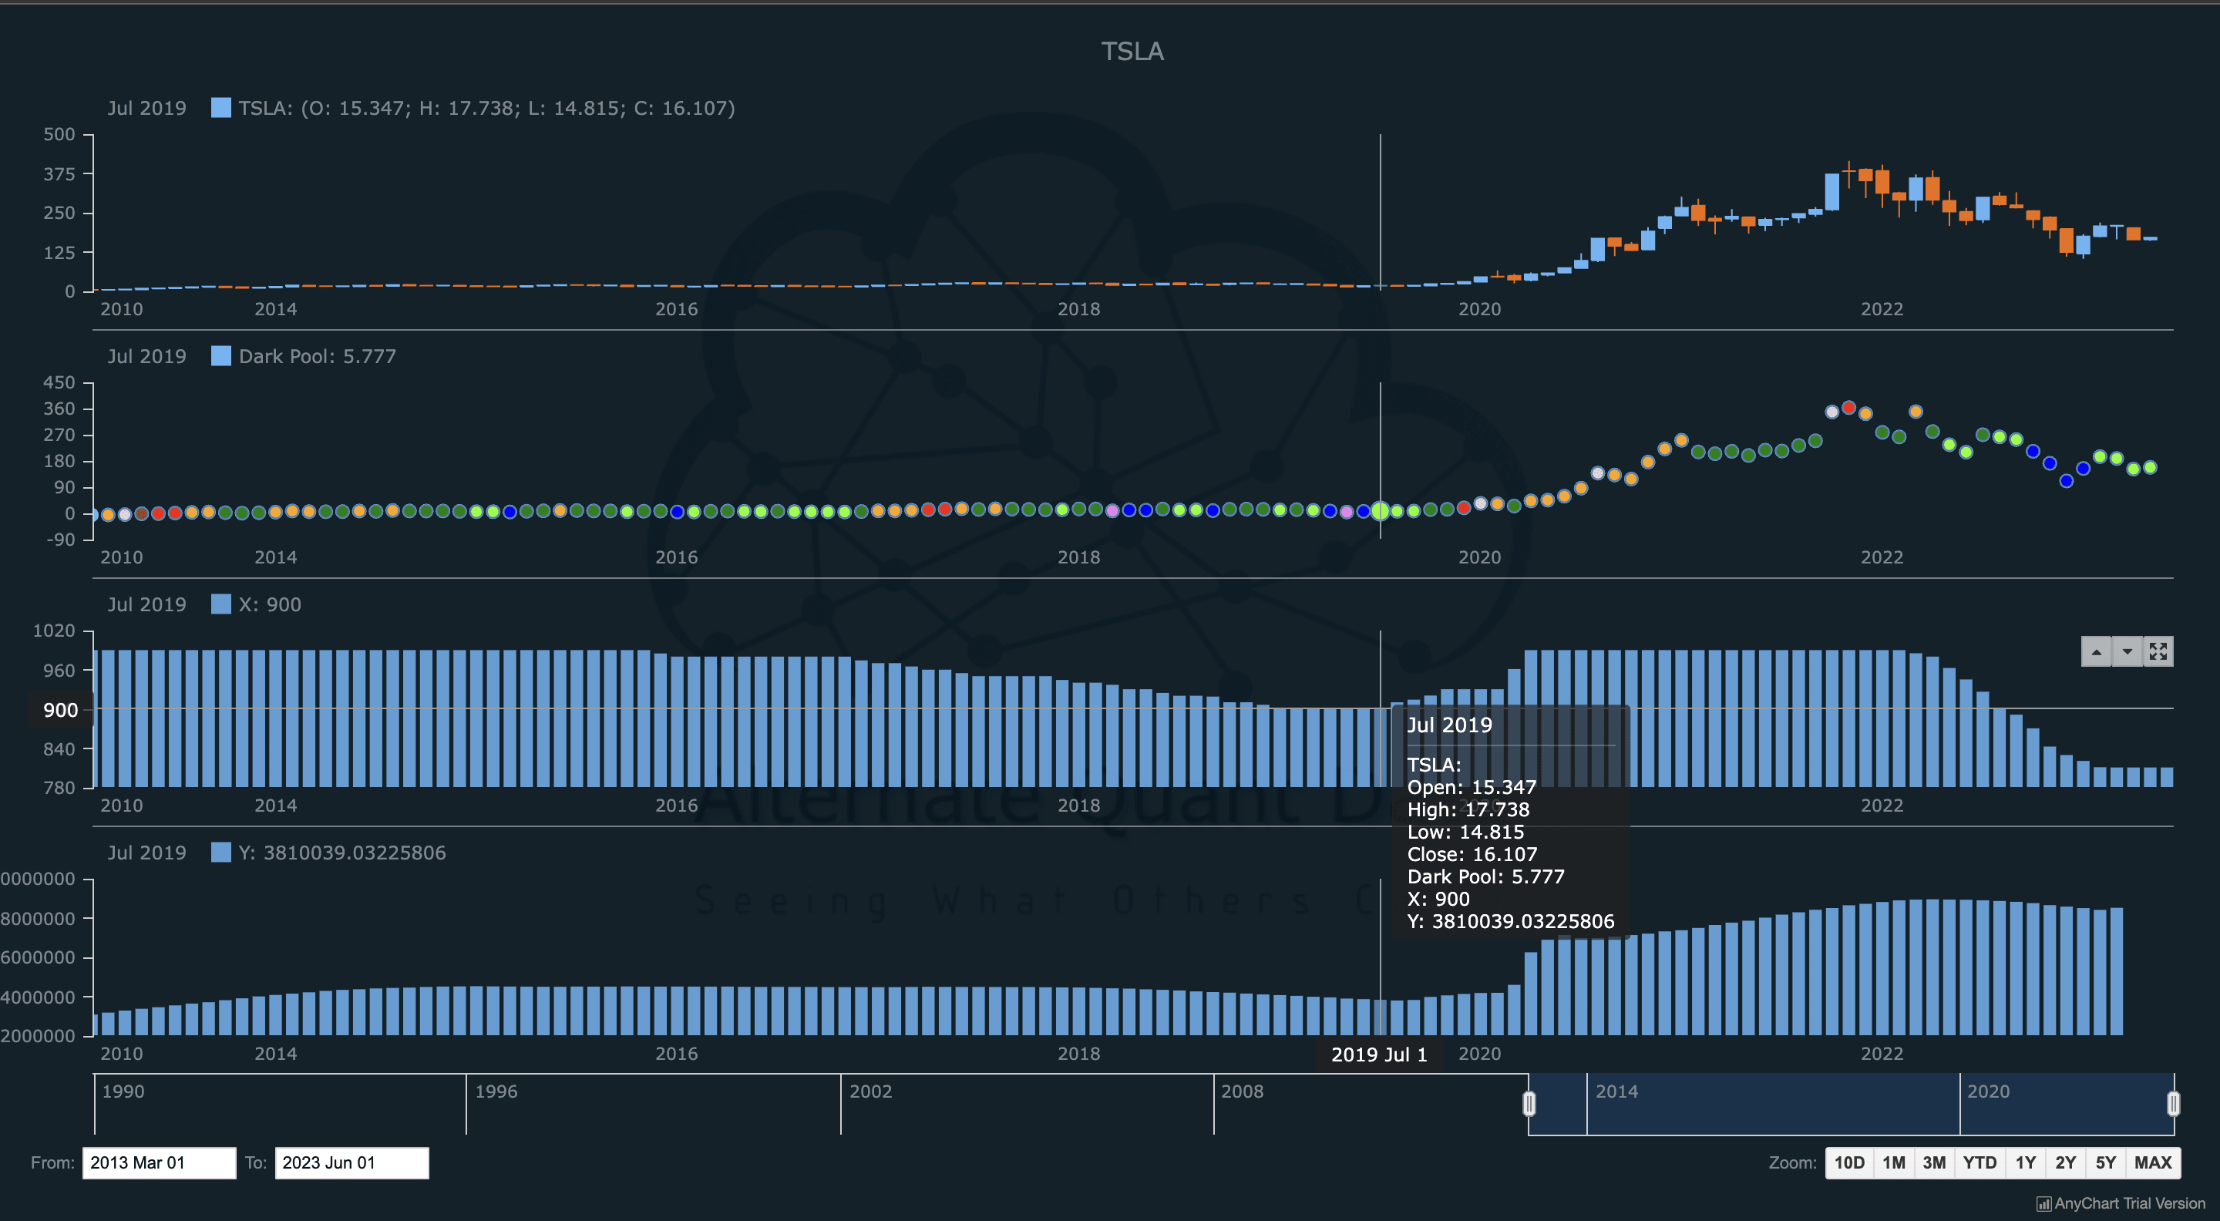Image resolution: width=2220 pixels, height=1221 pixels.
Task: Click the Close: 16.107 tooltip line
Action: pyautogui.click(x=1472, y=854)
